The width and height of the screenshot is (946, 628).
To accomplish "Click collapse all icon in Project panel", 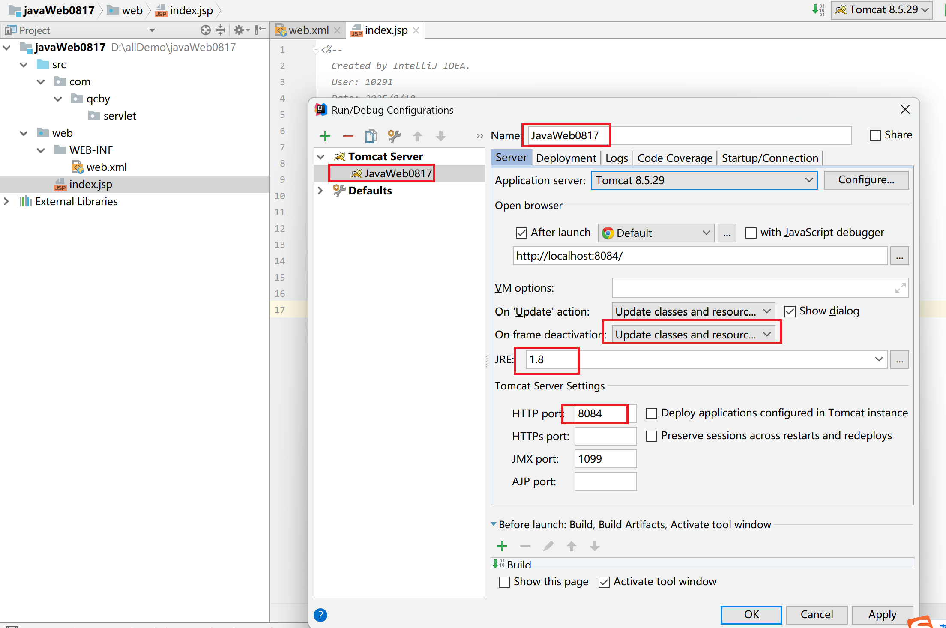I will [220, 30].
